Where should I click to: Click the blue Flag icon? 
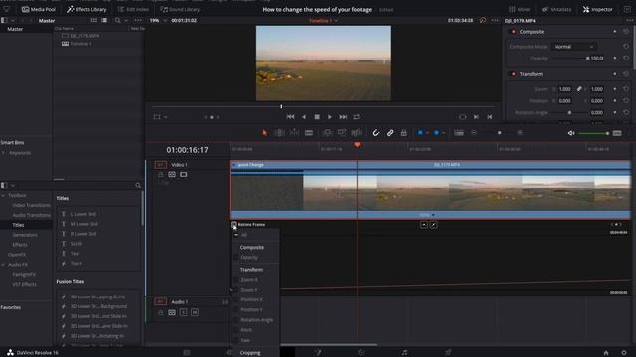click(x=420, y=133)
